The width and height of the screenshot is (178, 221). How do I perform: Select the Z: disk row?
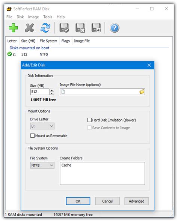click(x=89, y=54)
